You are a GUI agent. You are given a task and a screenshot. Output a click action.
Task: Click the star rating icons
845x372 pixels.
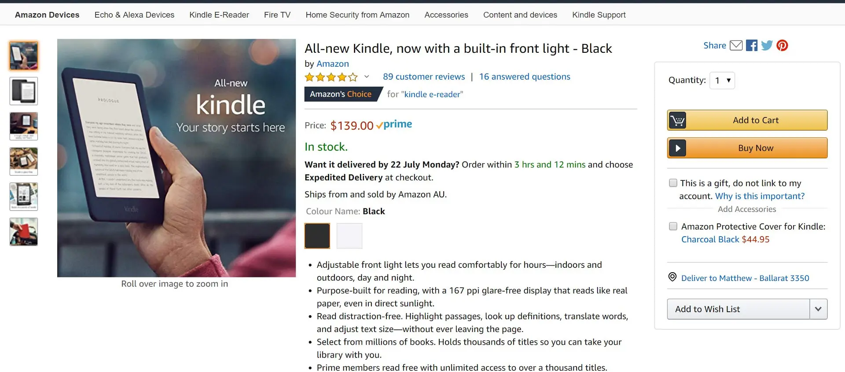click(x=331, y=77)
